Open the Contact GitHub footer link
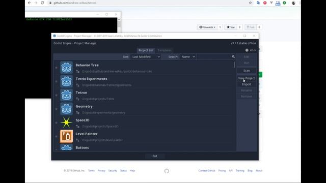The height and width of the screenshot is (183, 326). (x=207, y=171)
